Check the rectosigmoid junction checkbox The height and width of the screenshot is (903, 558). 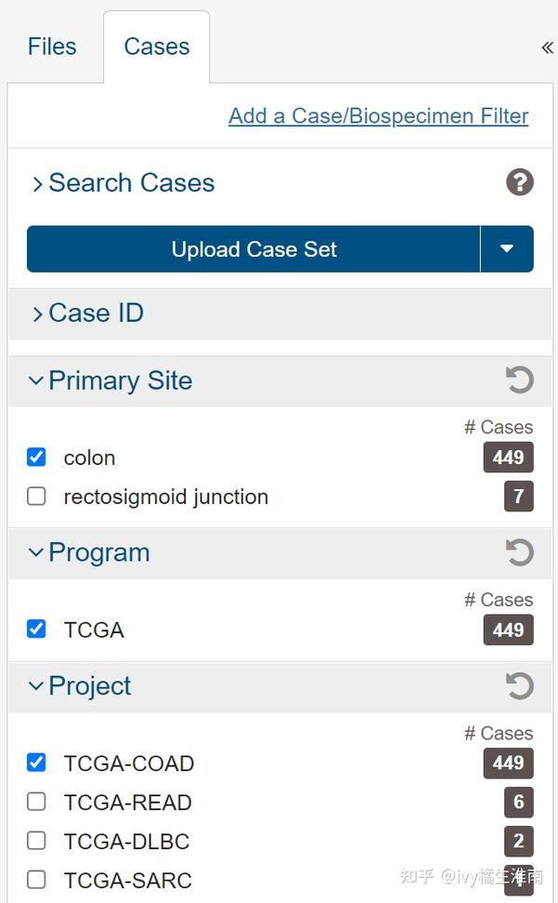[x=36, y=497]
